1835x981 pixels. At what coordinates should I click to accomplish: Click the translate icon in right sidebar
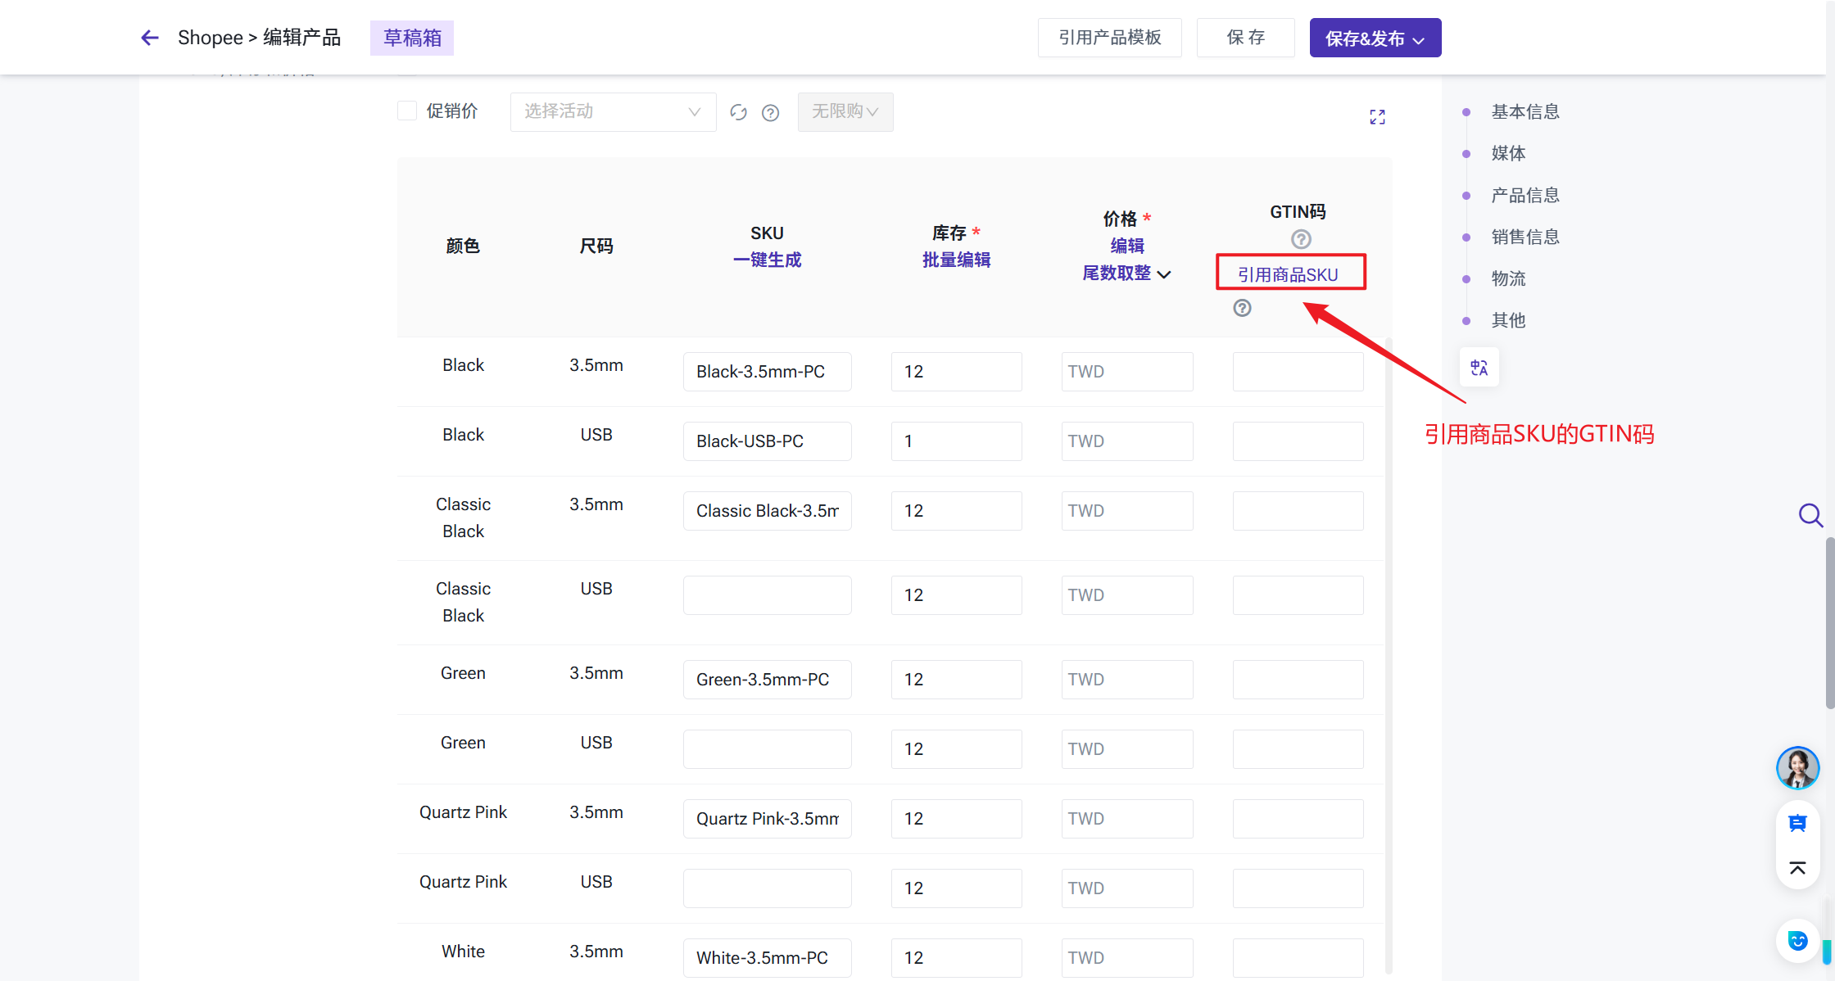pyautogui.click(x=1479, y=368)
